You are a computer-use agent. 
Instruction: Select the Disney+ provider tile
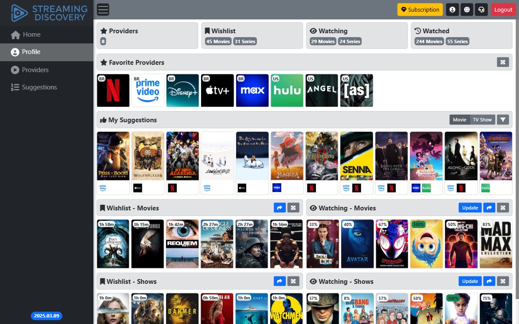tap(183, 90)
